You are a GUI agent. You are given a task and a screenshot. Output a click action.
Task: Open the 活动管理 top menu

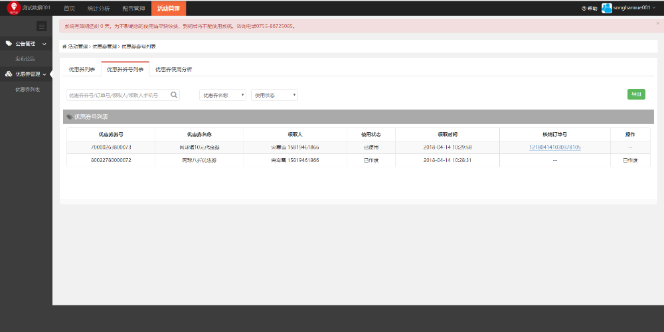[169, 8]
